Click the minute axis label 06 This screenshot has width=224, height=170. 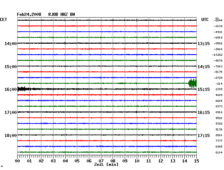pos(89,161)
